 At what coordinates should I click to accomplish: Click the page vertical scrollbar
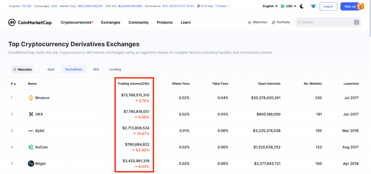tap(370, 18)
